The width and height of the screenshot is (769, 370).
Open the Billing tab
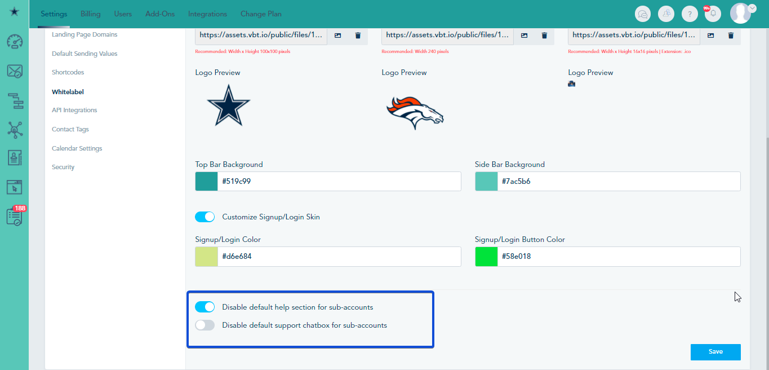91,14
